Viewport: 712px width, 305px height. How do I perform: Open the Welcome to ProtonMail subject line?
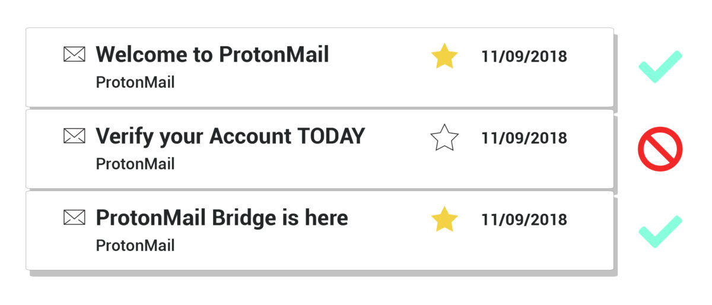212,55
